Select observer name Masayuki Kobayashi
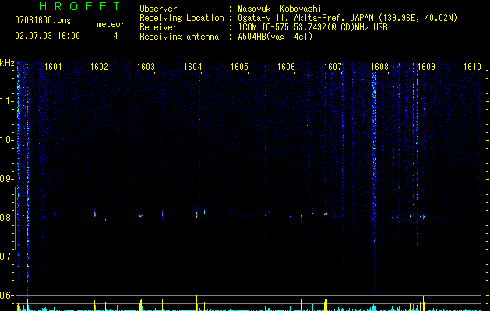The image size is (490, 311). click(279, 9)
